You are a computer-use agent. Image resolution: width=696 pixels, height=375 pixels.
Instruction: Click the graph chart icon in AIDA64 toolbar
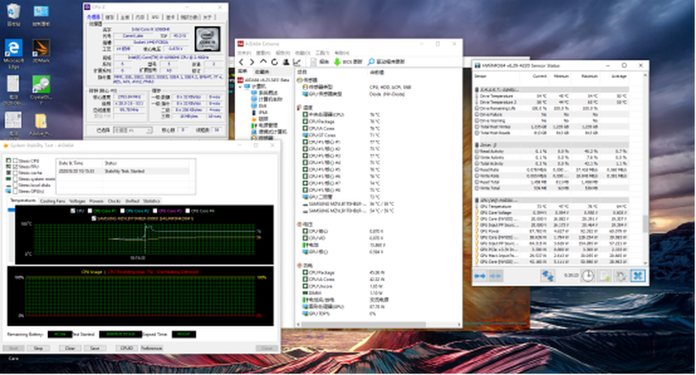299,61
